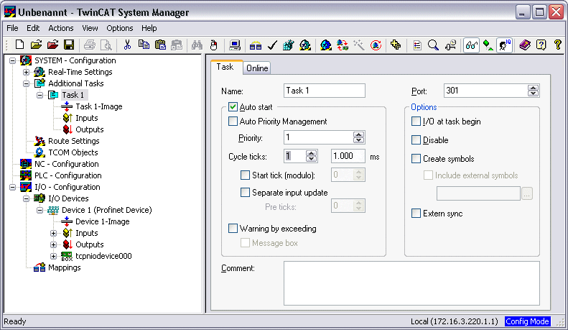
Task: Click the glasses Show online data icon
Action: [471, 45]
